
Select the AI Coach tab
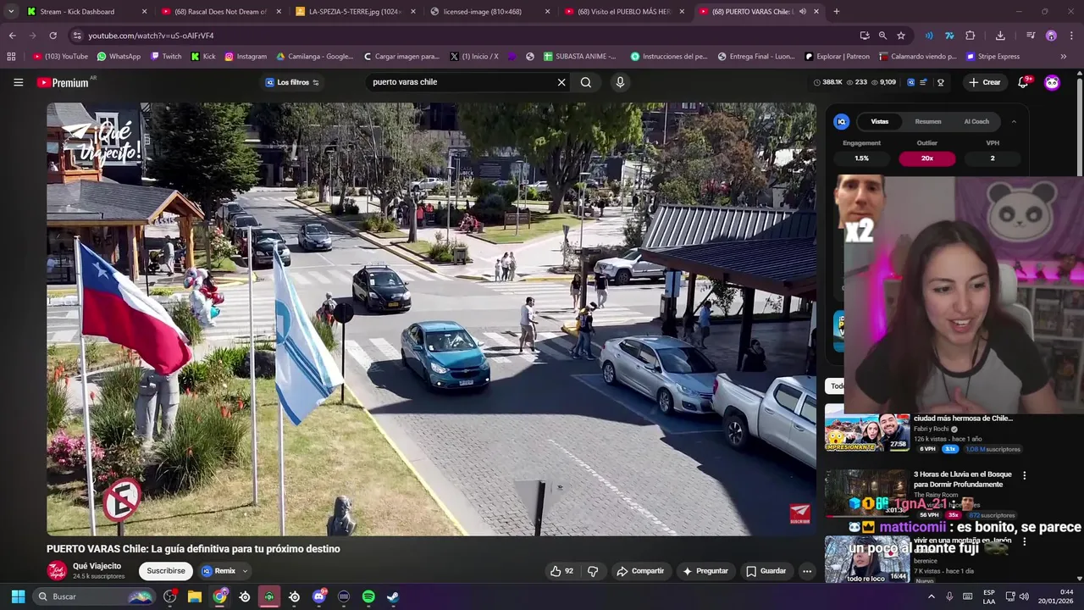pos(976,122)
